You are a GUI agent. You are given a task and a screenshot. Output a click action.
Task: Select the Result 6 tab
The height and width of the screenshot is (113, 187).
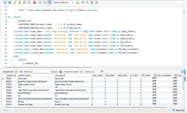(6, 110)
